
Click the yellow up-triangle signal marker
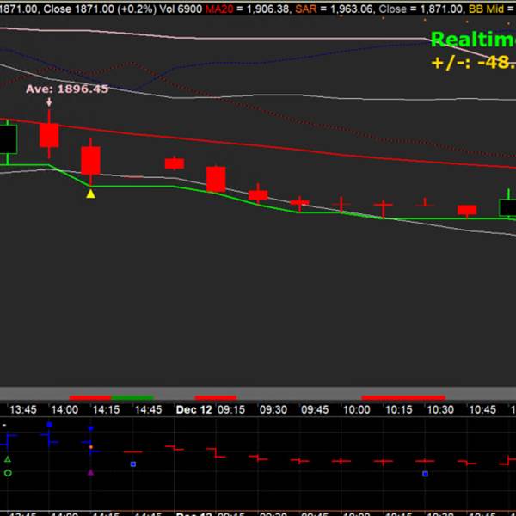(x=91, y=193)
